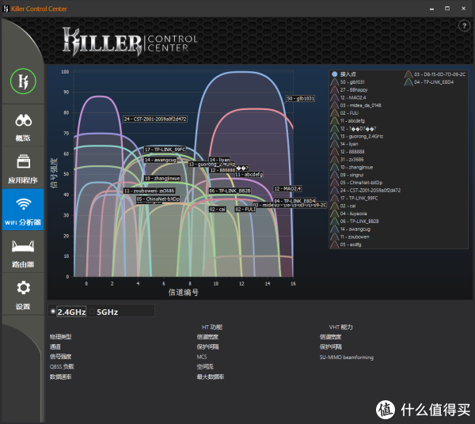475x424 pixels.
Task: Click legend entry 12 - 888888
Action: (x=352, y=152)
